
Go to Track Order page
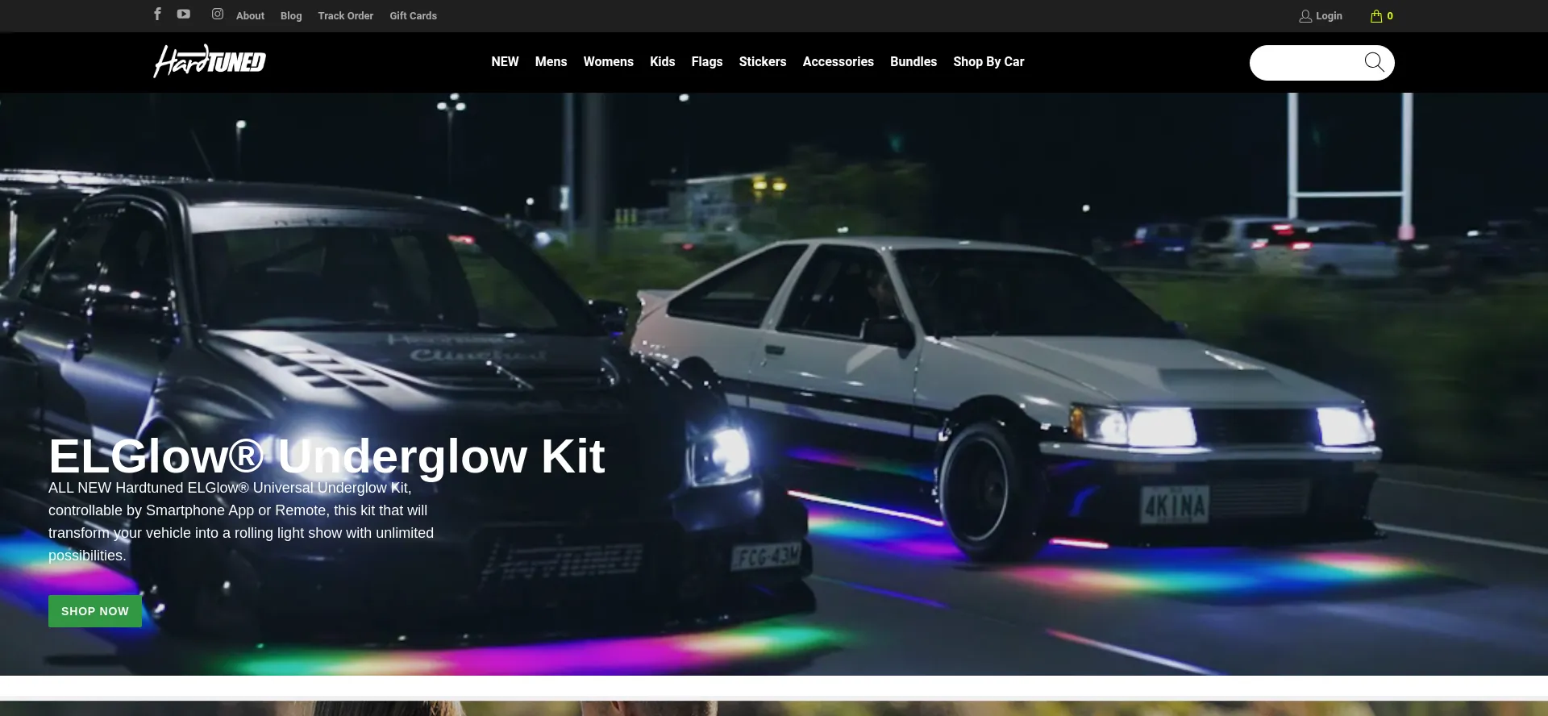coord(346,16)
